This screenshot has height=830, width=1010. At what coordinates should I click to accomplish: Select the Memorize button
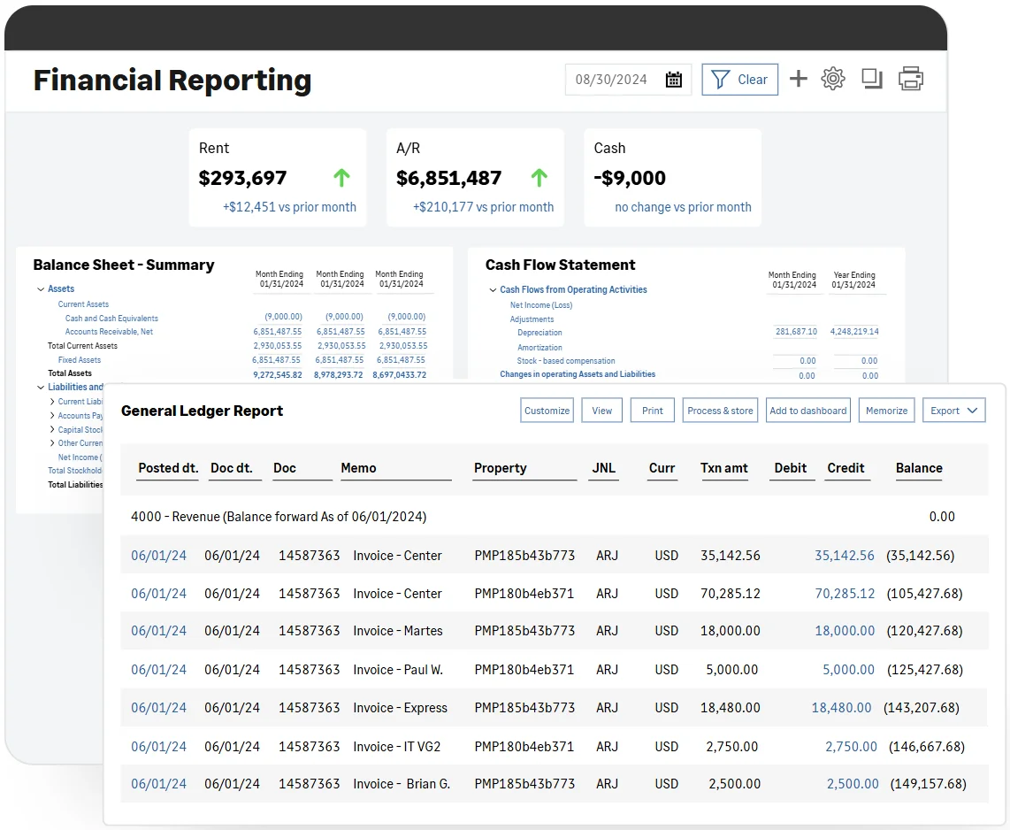point(886,411)
